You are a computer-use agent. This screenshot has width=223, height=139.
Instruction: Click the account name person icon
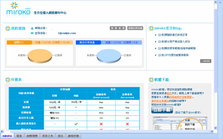[32, 28]
